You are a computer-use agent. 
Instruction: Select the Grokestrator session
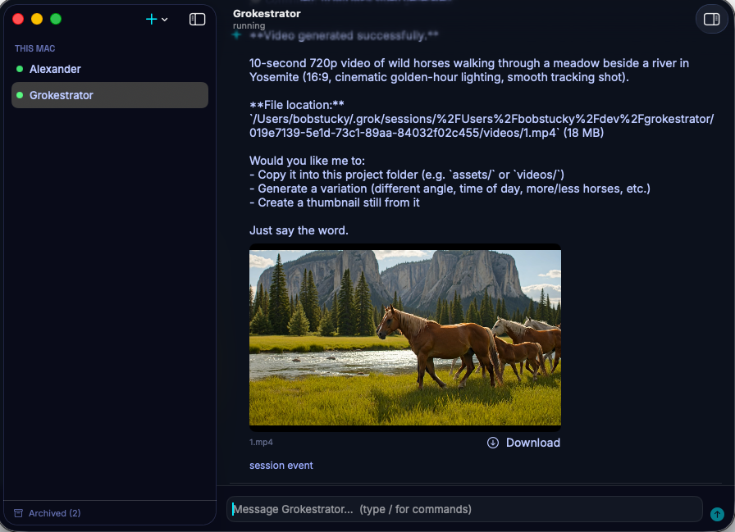coord(110,95)
